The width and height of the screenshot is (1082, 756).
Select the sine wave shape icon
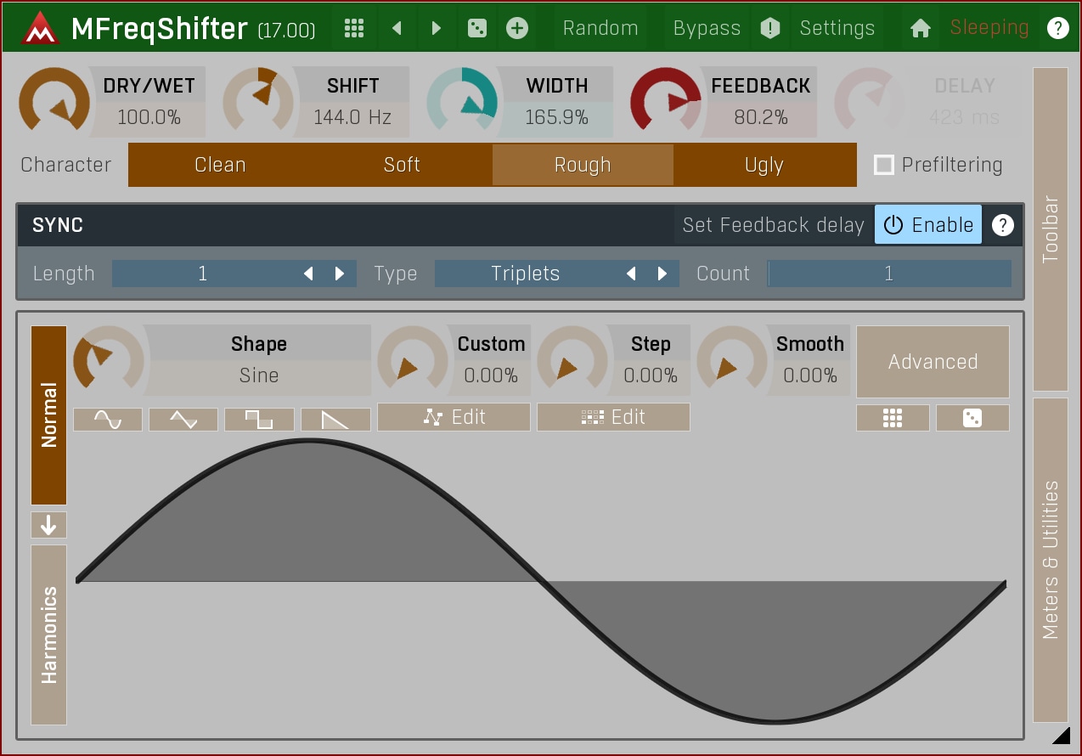108,419
